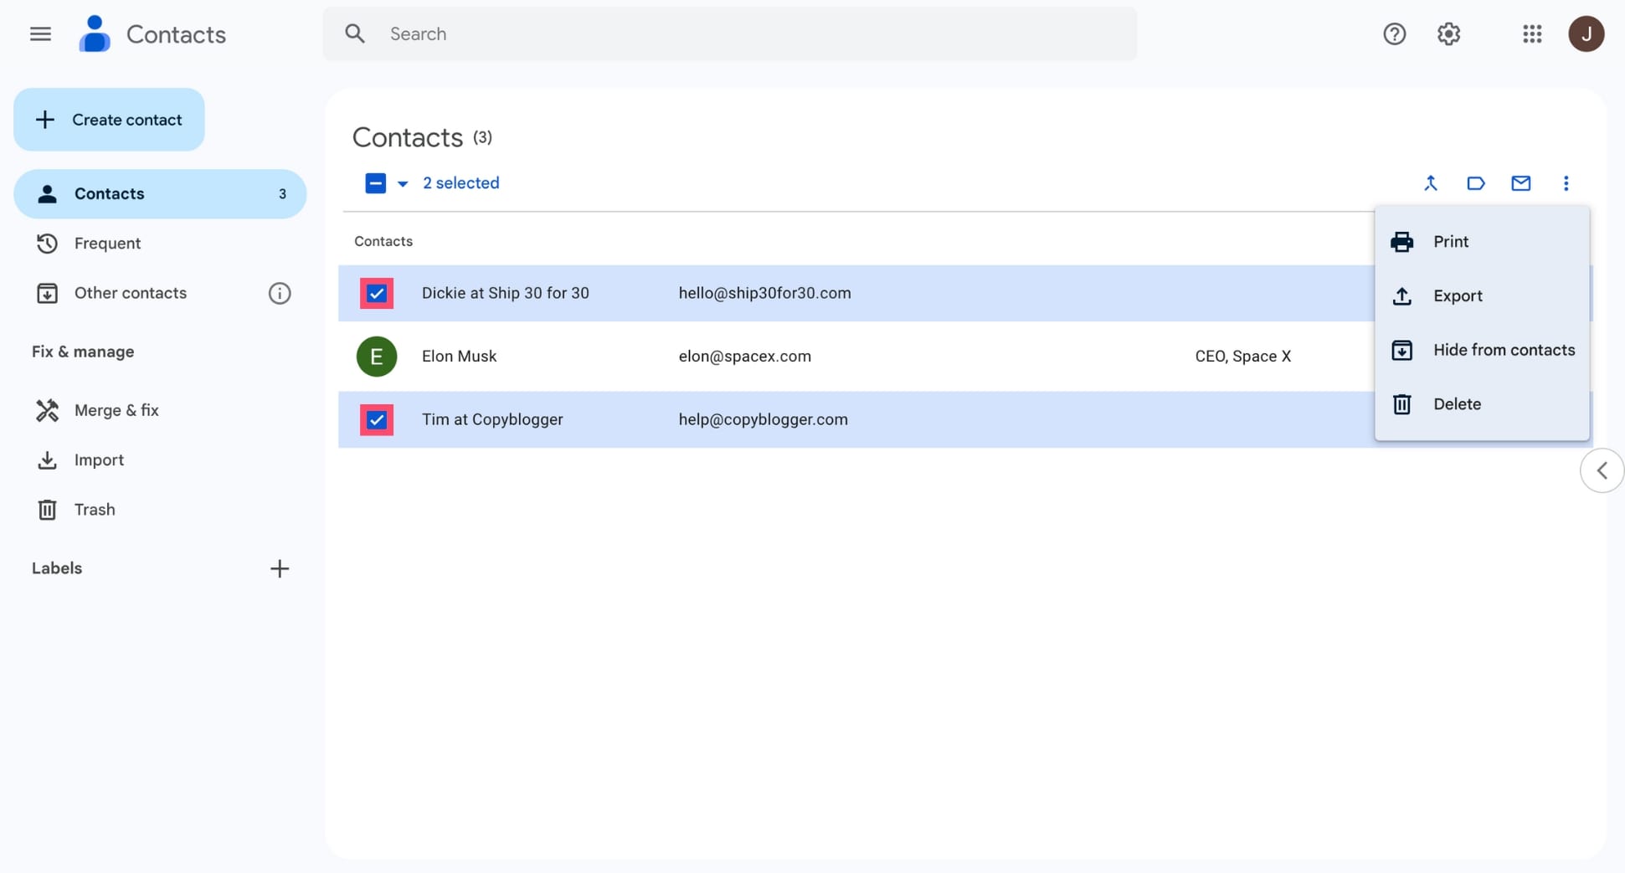Choose Print from the menu

1482,242
